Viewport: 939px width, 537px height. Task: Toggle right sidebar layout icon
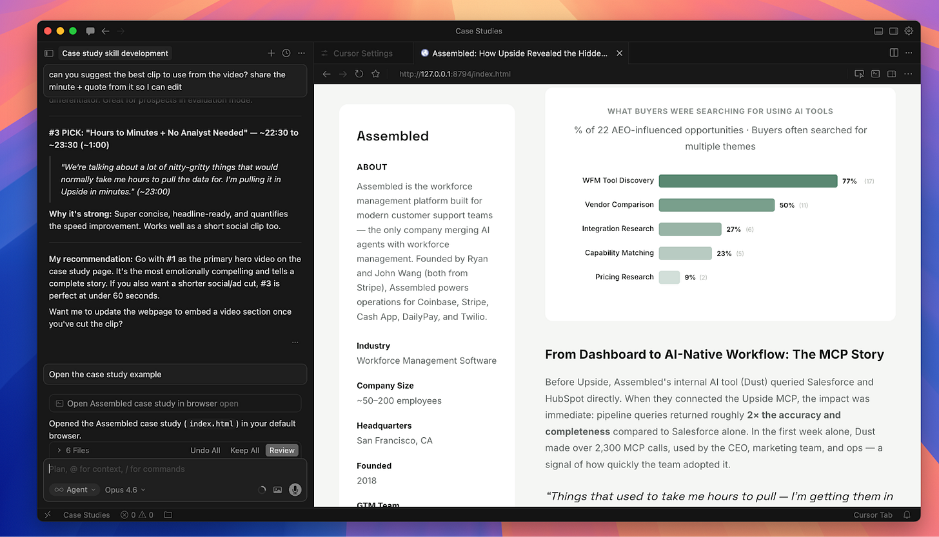click(x=894, y=31)
